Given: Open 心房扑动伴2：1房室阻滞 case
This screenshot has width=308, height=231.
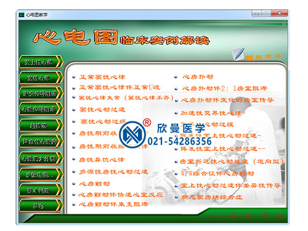Looking at the screenshot, I should click(225, 88).
